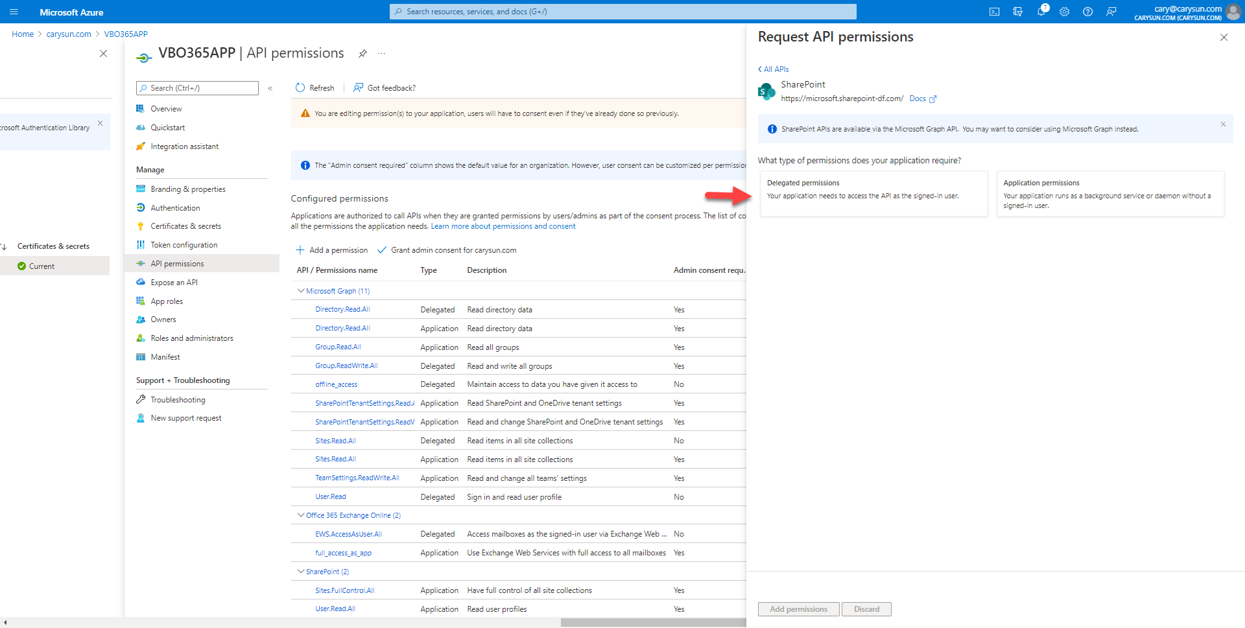Open the EWS.AccessAsUser.All permission
This screenshot has height=628, width=1245.
pyautogui.click(x=348, y=535)
